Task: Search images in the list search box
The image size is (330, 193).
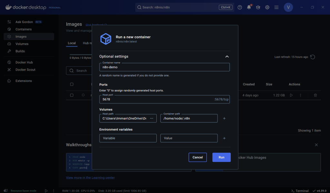Action: pos(79,71)
